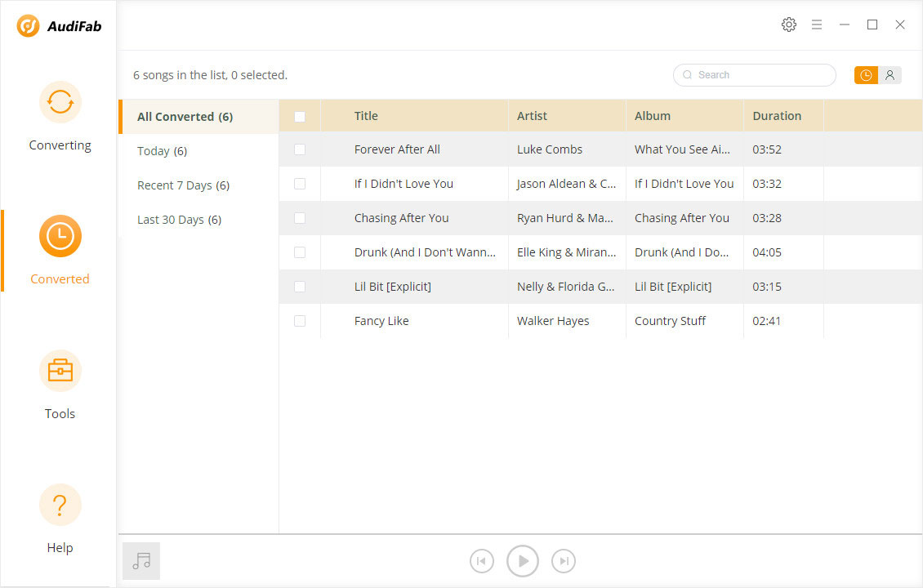
Task: Select the Forever After All title
Action: click(x=397, y=149)
